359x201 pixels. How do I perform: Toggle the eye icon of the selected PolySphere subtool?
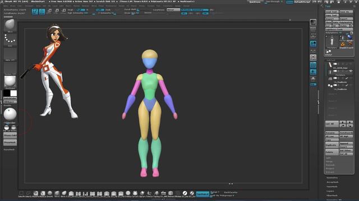pos(351,71)
